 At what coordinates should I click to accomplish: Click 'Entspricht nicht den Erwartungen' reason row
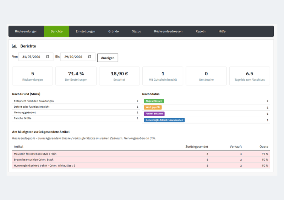click(76, 101)
